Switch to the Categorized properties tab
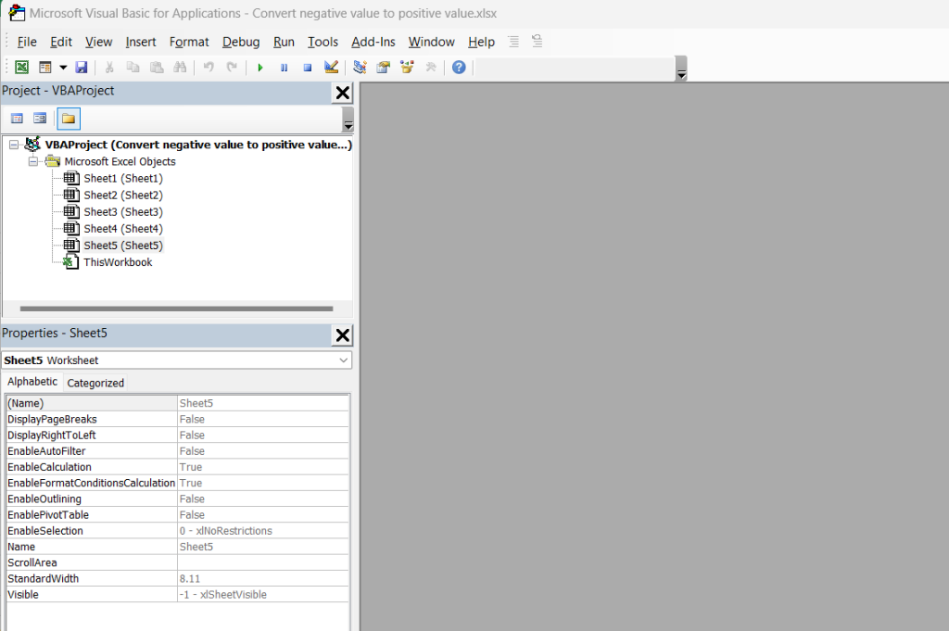This screenshot has height=631, width=949. tap(95, 382)
